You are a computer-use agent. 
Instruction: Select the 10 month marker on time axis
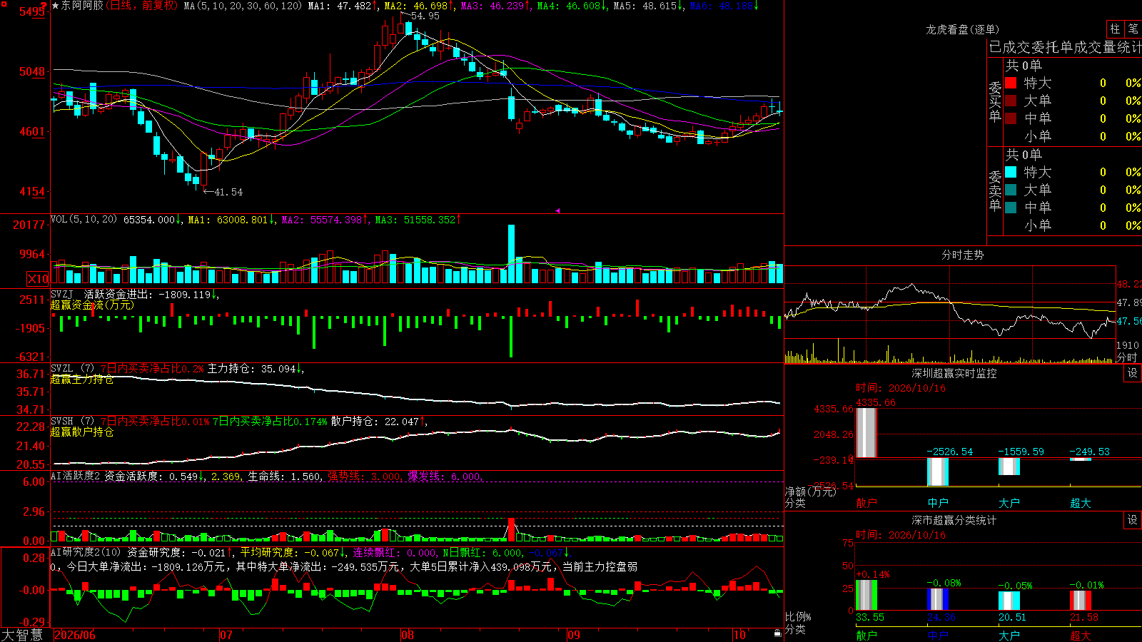739,635
